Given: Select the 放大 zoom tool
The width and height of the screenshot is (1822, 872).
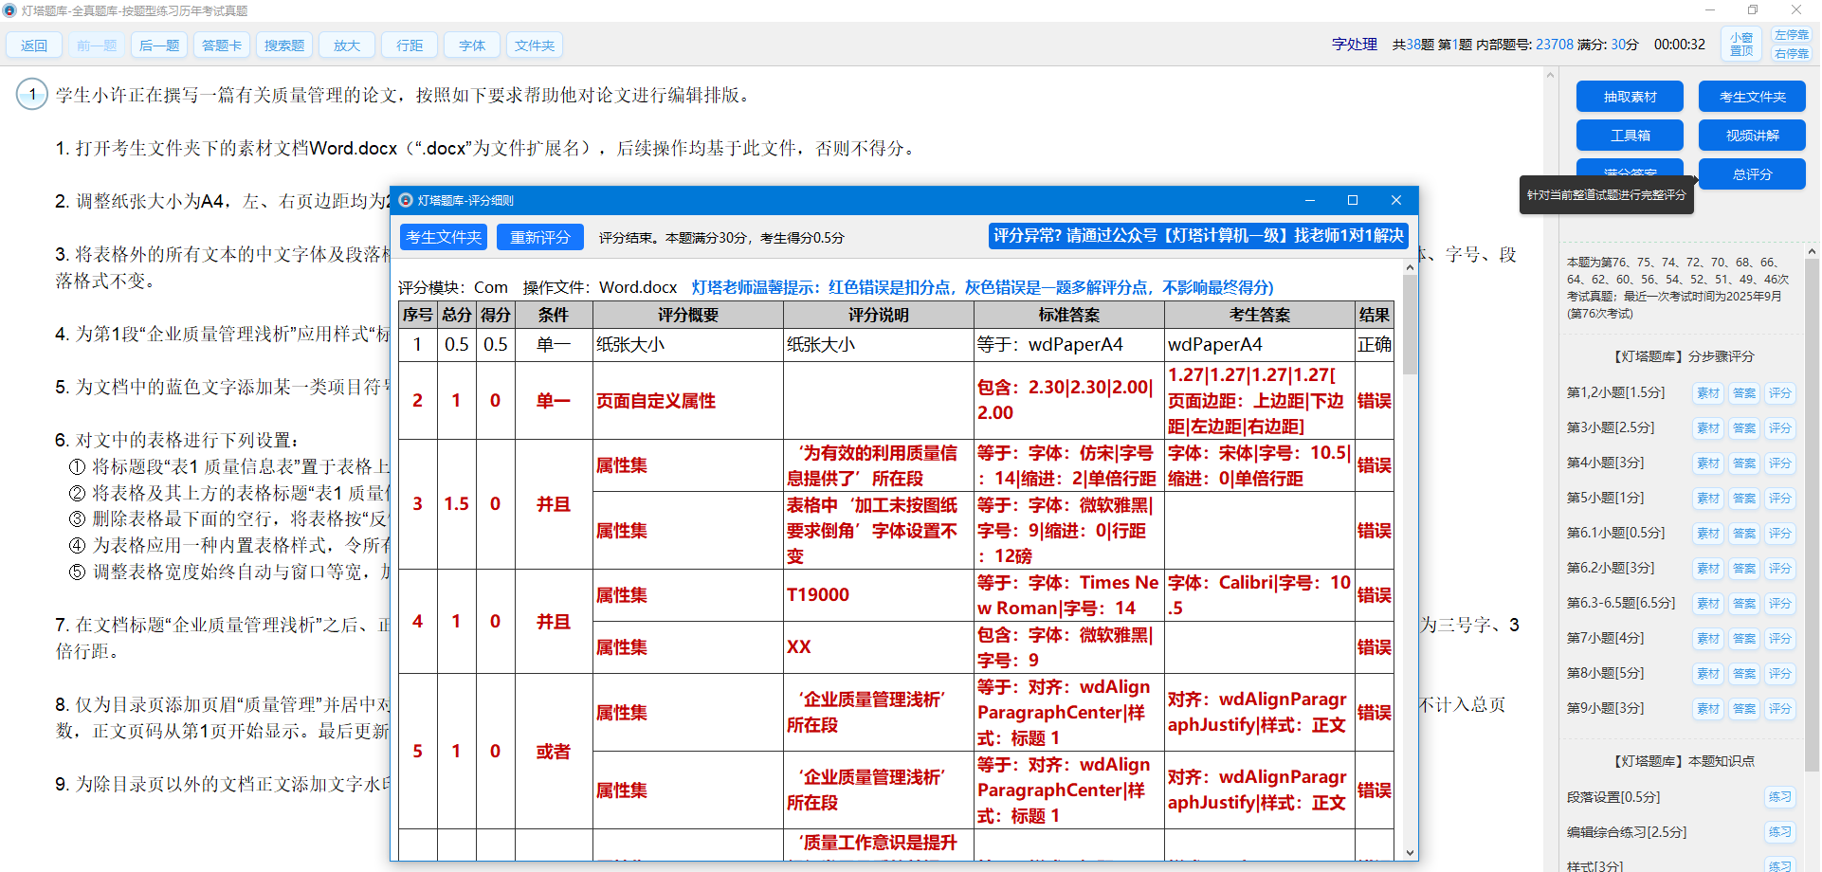Looking at the screenshot, I should pos(346,45).
